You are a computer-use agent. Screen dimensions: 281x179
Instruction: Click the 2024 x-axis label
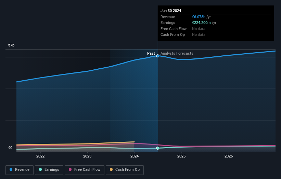(x=135, y=156)
